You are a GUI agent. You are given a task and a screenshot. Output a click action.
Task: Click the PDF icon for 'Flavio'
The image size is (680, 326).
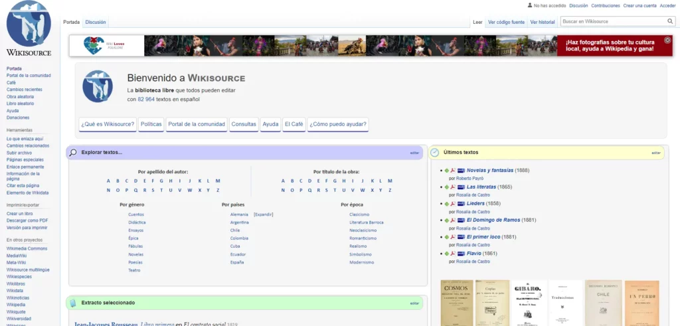[452, 254]
